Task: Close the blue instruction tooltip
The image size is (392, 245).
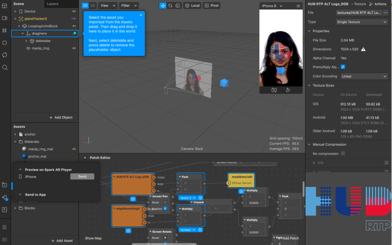Action: (141, 15)
